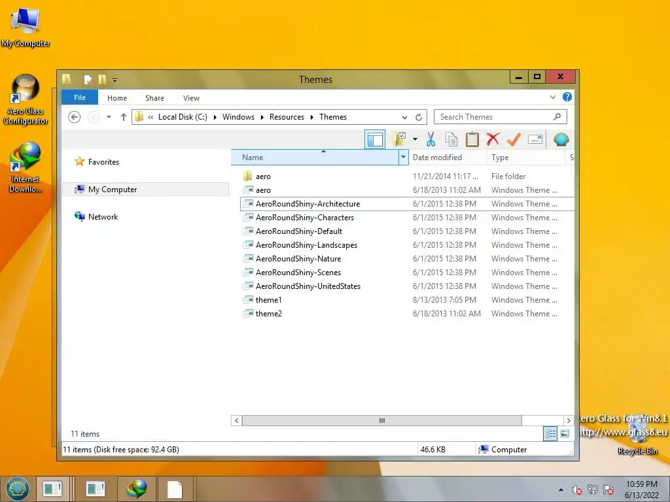Open the Quick Access Toolbar customize arrow
670x502 pixels.
115,80
